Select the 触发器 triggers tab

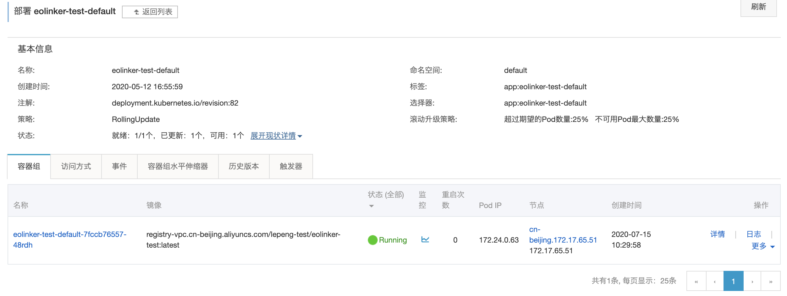[x=291, y=167]
